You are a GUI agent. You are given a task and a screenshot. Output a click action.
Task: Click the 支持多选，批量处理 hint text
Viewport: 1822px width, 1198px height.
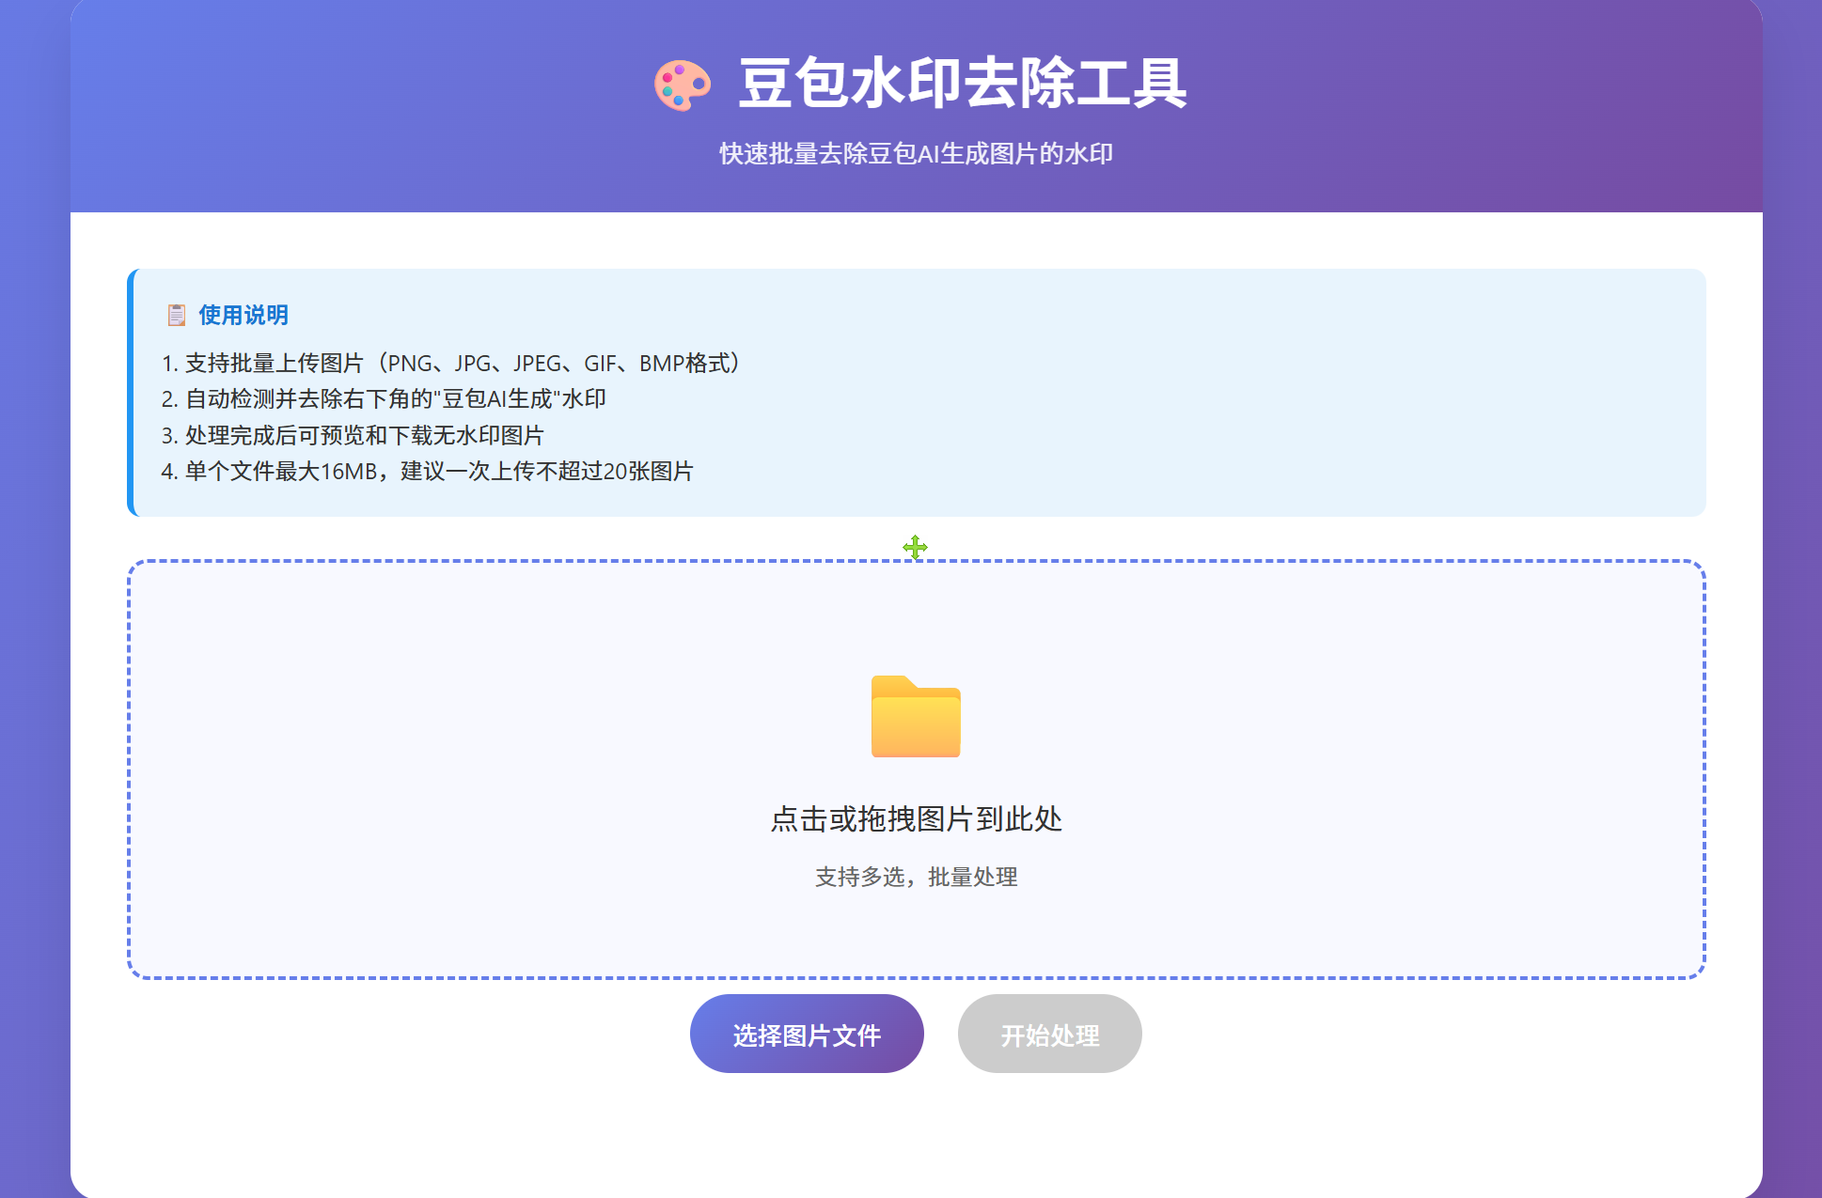(917, 877)
